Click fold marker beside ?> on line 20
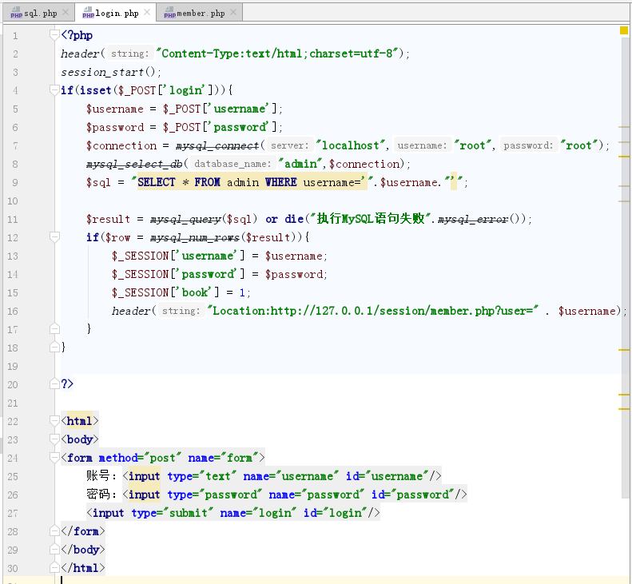632x584 pixels. point(54,383)
